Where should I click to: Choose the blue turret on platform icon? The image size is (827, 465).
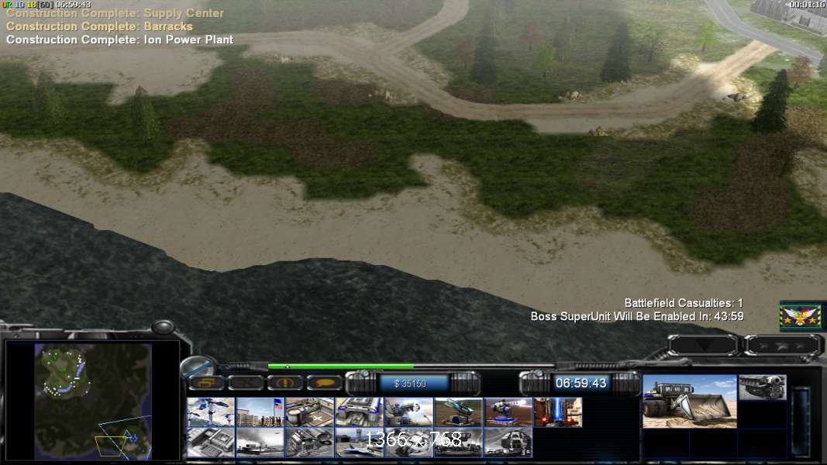tap(508, 412)
